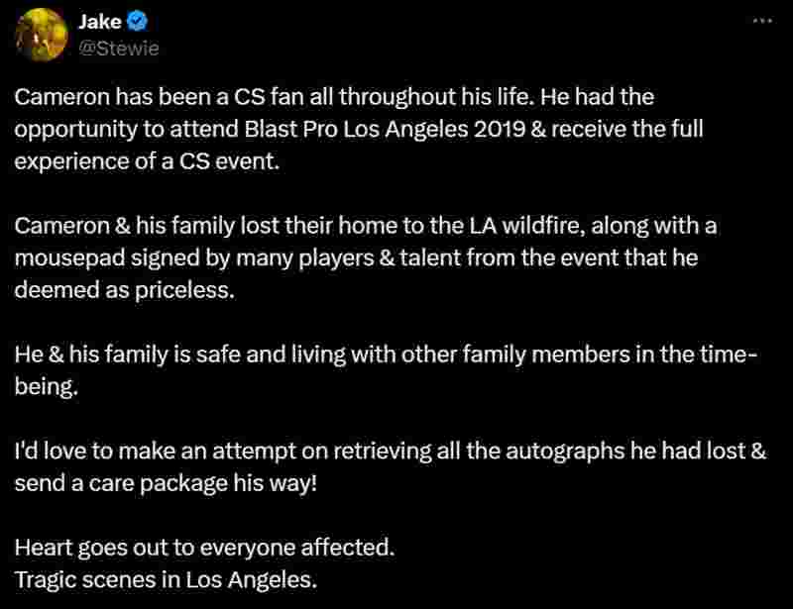793x609 pixels.
Task: Click the line "send a care package his way!"
Action: [166, 483]
